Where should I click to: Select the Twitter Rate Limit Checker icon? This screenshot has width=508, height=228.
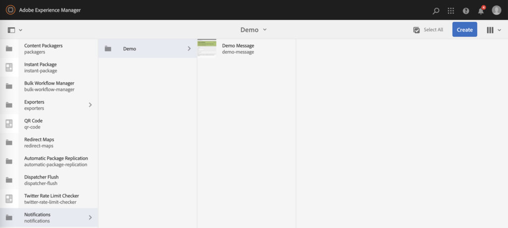[9, 199]
